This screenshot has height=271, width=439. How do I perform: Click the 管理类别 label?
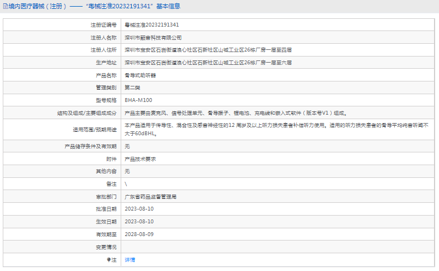tap(106, 88)
